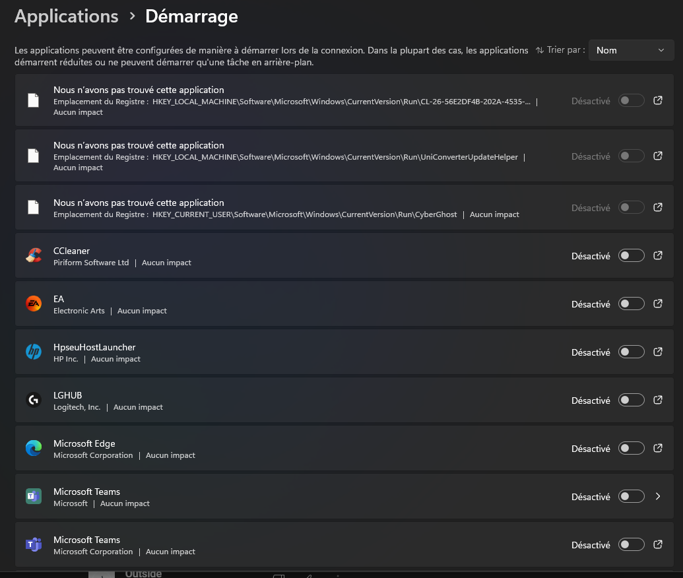Click the Logitech LGHUB app icon

pyautogui.click(x=34, y=400)
